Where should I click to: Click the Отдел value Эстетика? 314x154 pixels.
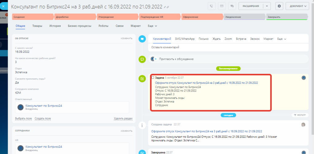click(x=21, y=72)
